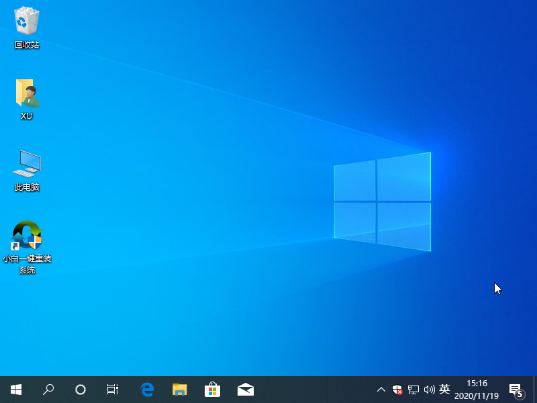The image size is (537, 403).
Task: Expand hidden system tray icons chevron
Action: 381,390
